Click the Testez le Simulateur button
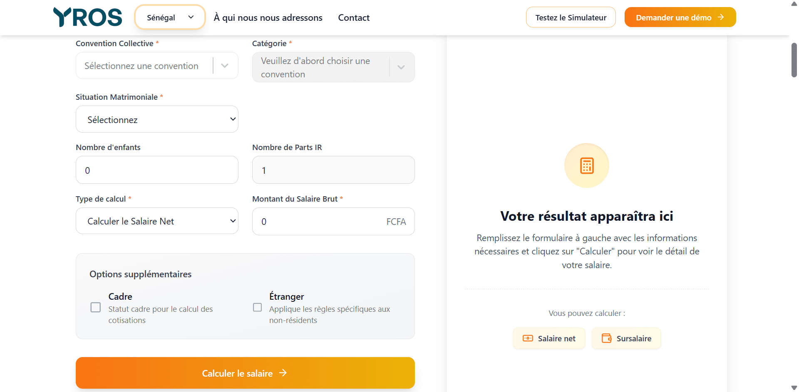The image size is (799, 392). 571,17
